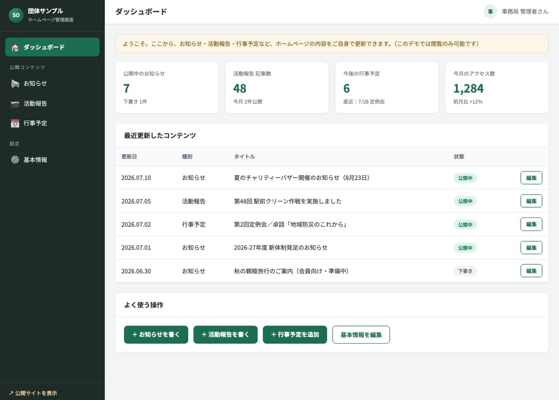Click the 状態 column header
559x400 pixels.
point(459,156)
